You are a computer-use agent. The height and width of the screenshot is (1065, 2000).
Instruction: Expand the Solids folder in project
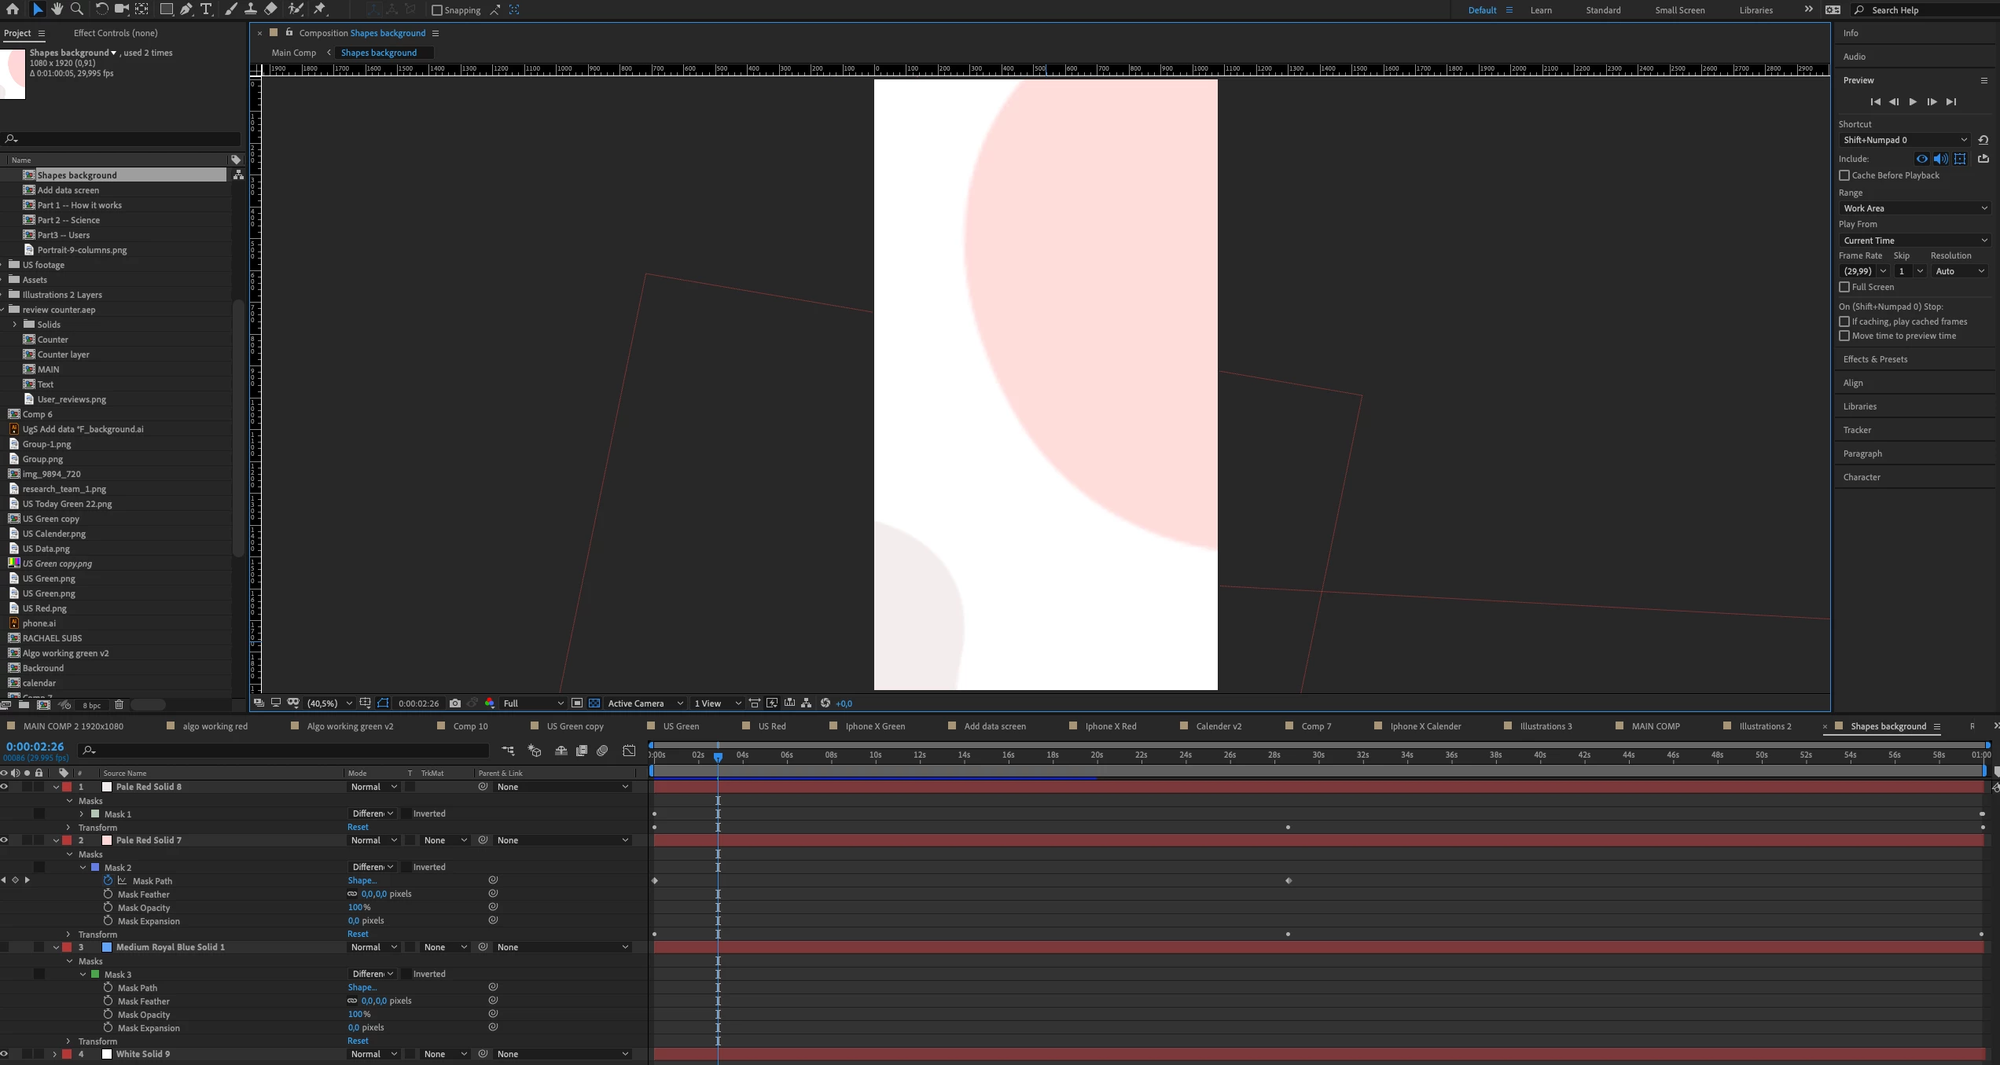[14, 325]
